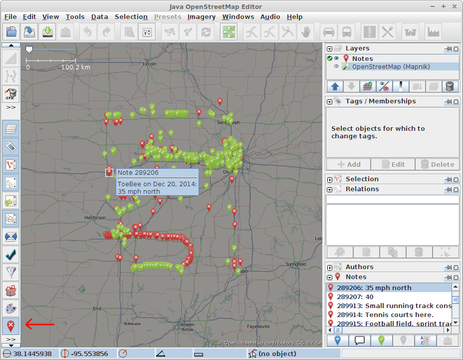The width and height of the screenshot is (463, 360).
Task: Collapse the Tags/Memberships panel
Action: click(330, 101)
